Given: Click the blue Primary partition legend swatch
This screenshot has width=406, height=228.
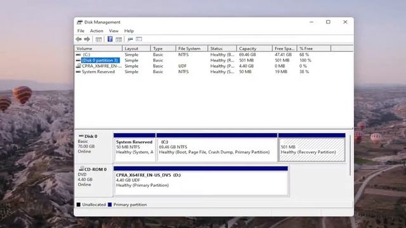Looking at the screenshot, I should tap(110, 205).
